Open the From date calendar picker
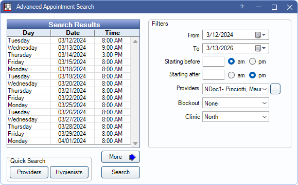Screen dimensions: 298x185 [260, 35]
